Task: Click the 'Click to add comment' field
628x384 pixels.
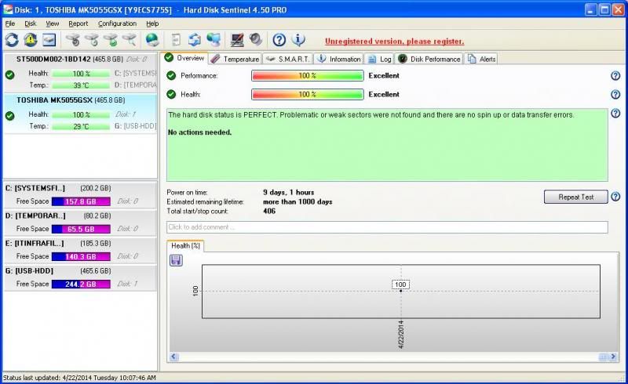Action: click(387, 227)
